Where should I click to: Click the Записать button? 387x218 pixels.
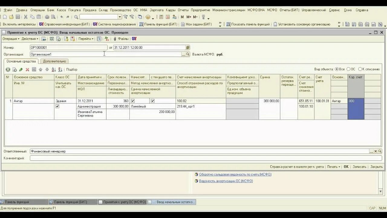point(359,167)
